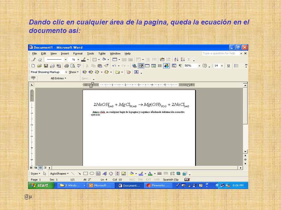Click the Insert Clip Art icon
281x210 pixels.
tap(117, 173)
